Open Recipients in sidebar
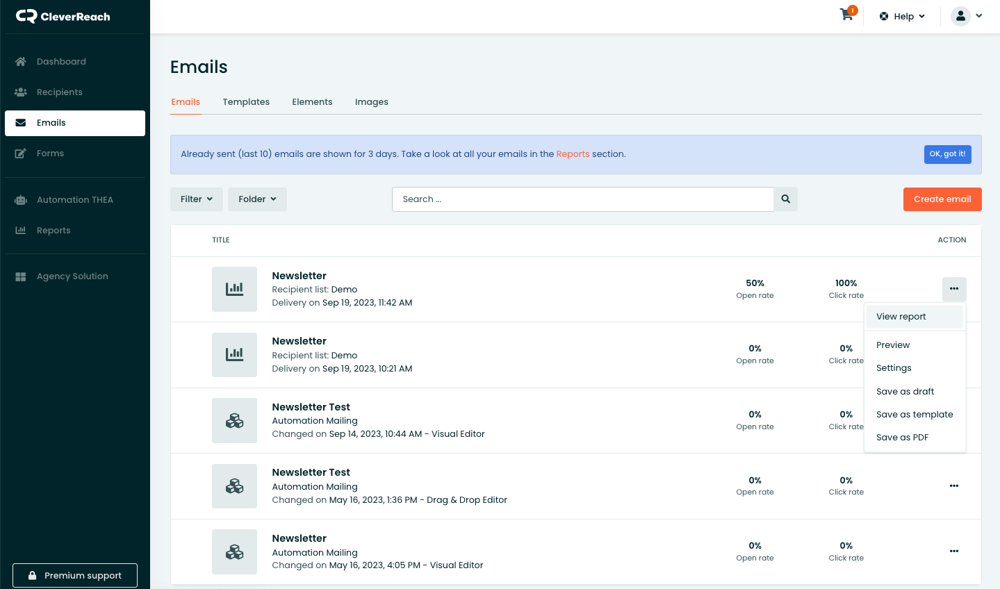This screenshot has width=1000, height=589. point(75,92)
